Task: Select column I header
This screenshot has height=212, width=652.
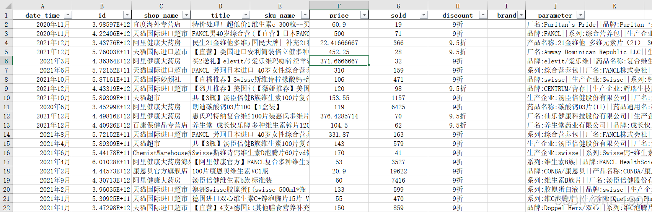Action: coord(506,6)
